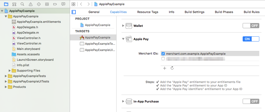Show the Report navigator speech bubble icon

point(63,4)
